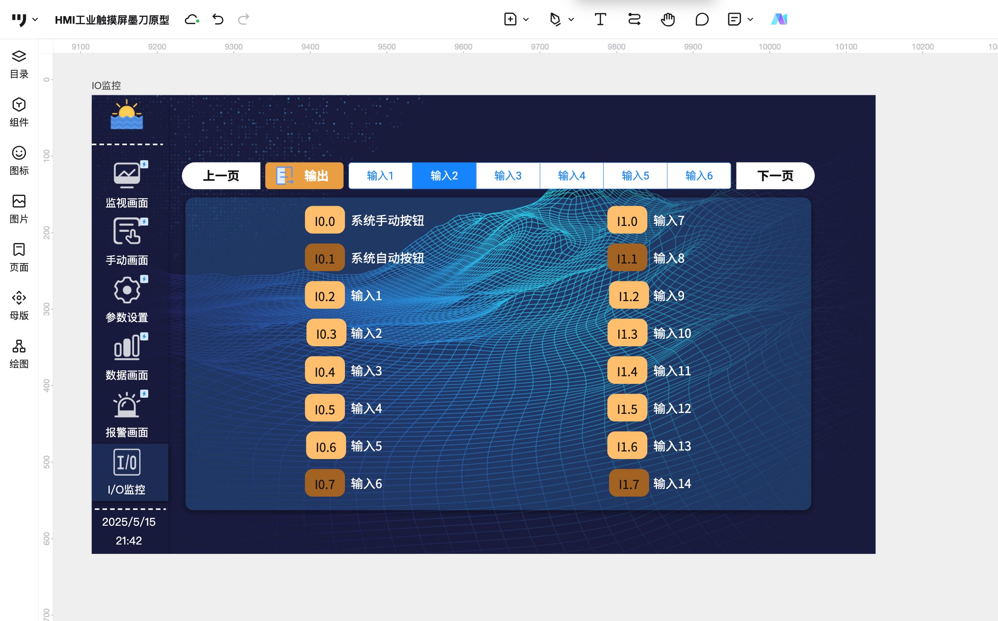Toggle the I0.1 系统自动按钮 indicator
998x621 pixels.
click(x=324, y=258)
